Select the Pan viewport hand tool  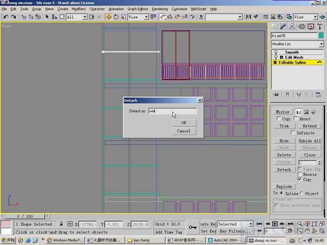(x=307, y=231)
